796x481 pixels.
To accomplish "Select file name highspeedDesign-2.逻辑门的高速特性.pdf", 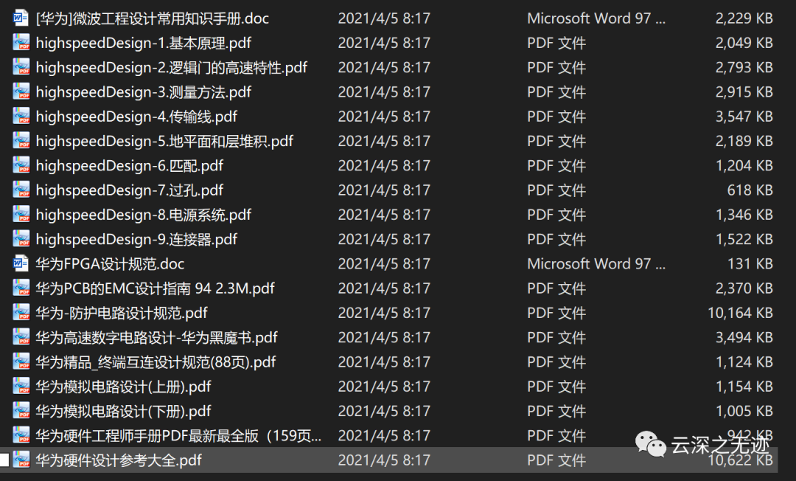I will click(172, 67).
